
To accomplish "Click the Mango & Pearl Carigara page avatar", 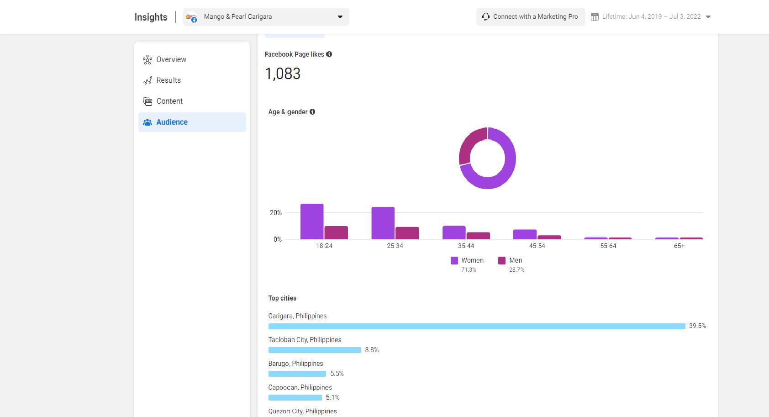I will pyautogui.click(x=192, y=17).
